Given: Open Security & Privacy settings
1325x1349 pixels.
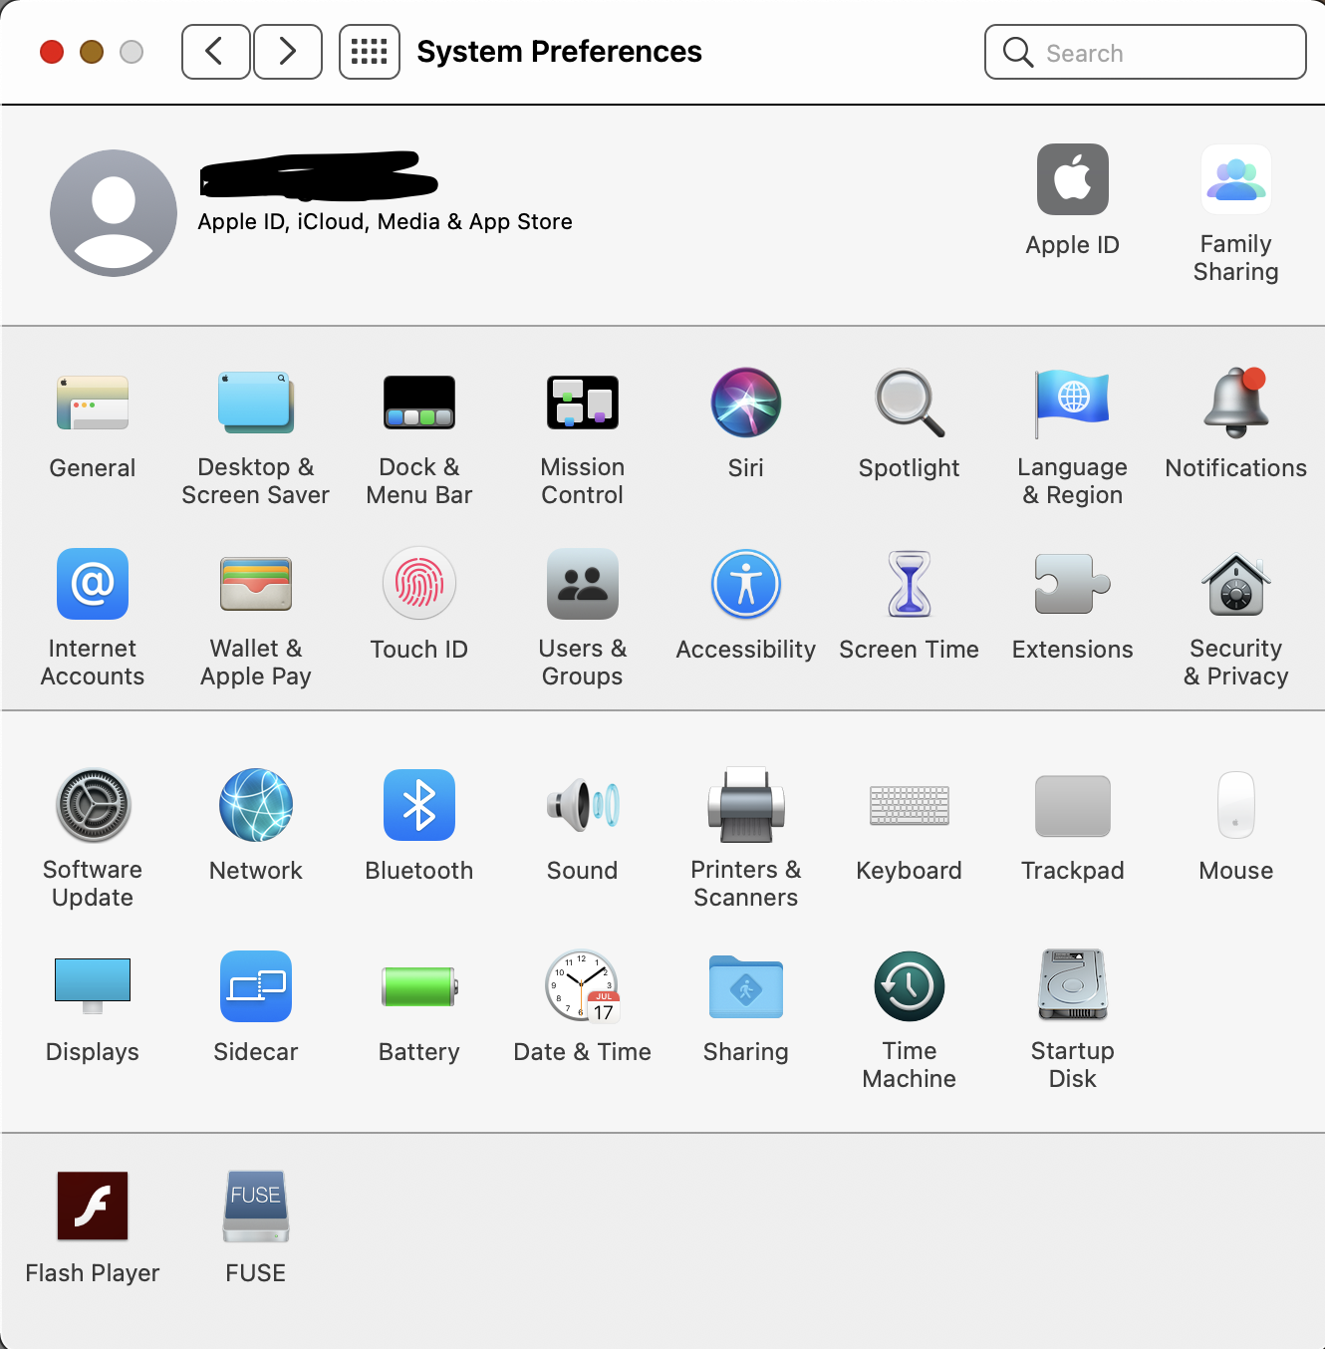Looking at the screenshot, I should pos(1235,586).
